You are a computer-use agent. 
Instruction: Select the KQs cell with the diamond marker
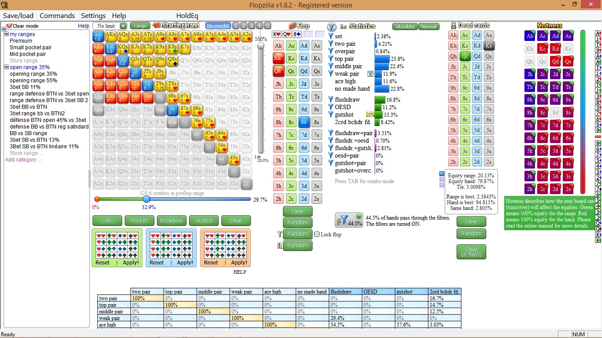point(123,48)
